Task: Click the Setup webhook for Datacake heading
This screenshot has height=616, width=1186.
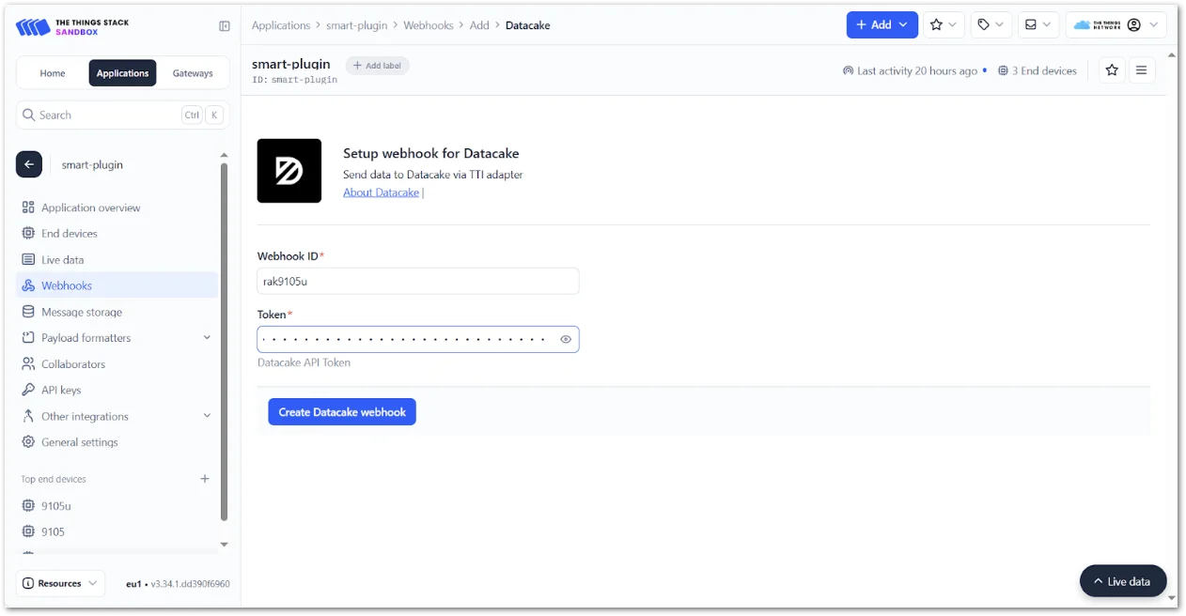Action: coord(430,153)
